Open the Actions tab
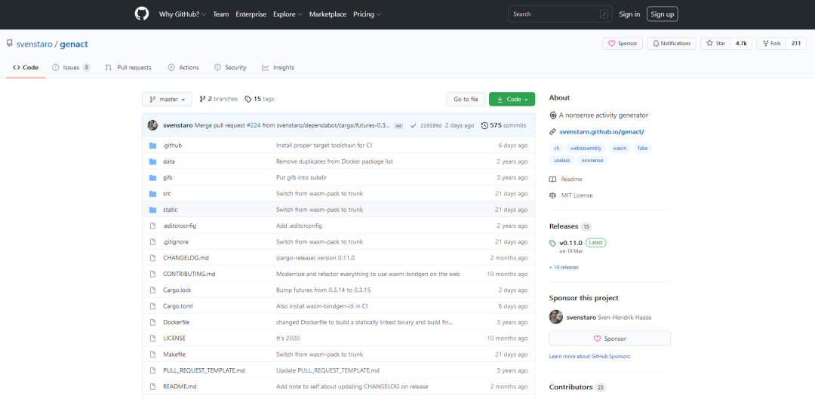 (183, 68)
